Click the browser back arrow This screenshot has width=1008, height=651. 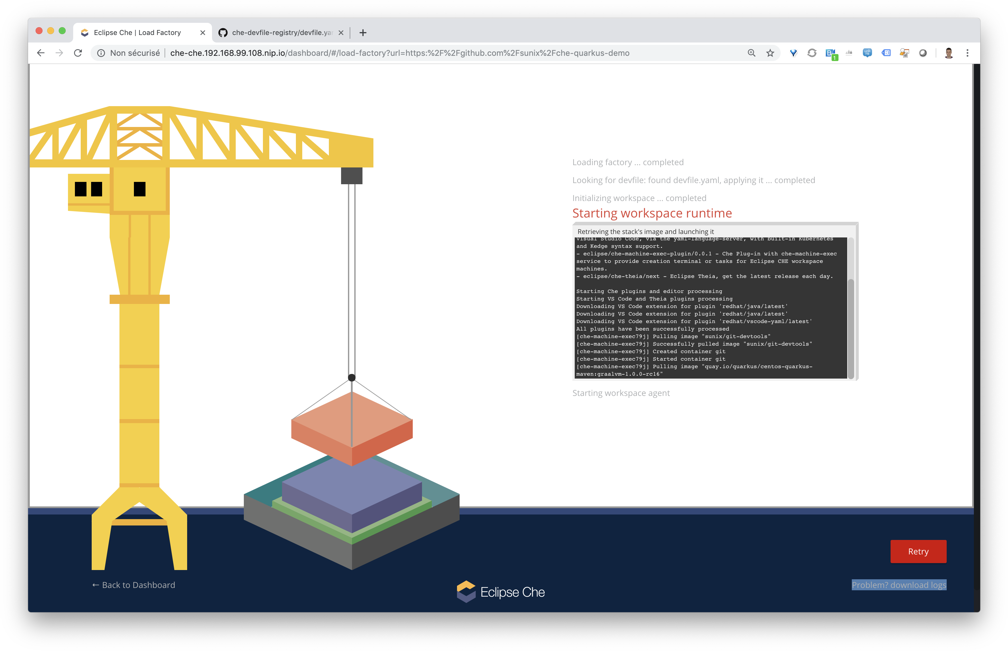point(40,53)
